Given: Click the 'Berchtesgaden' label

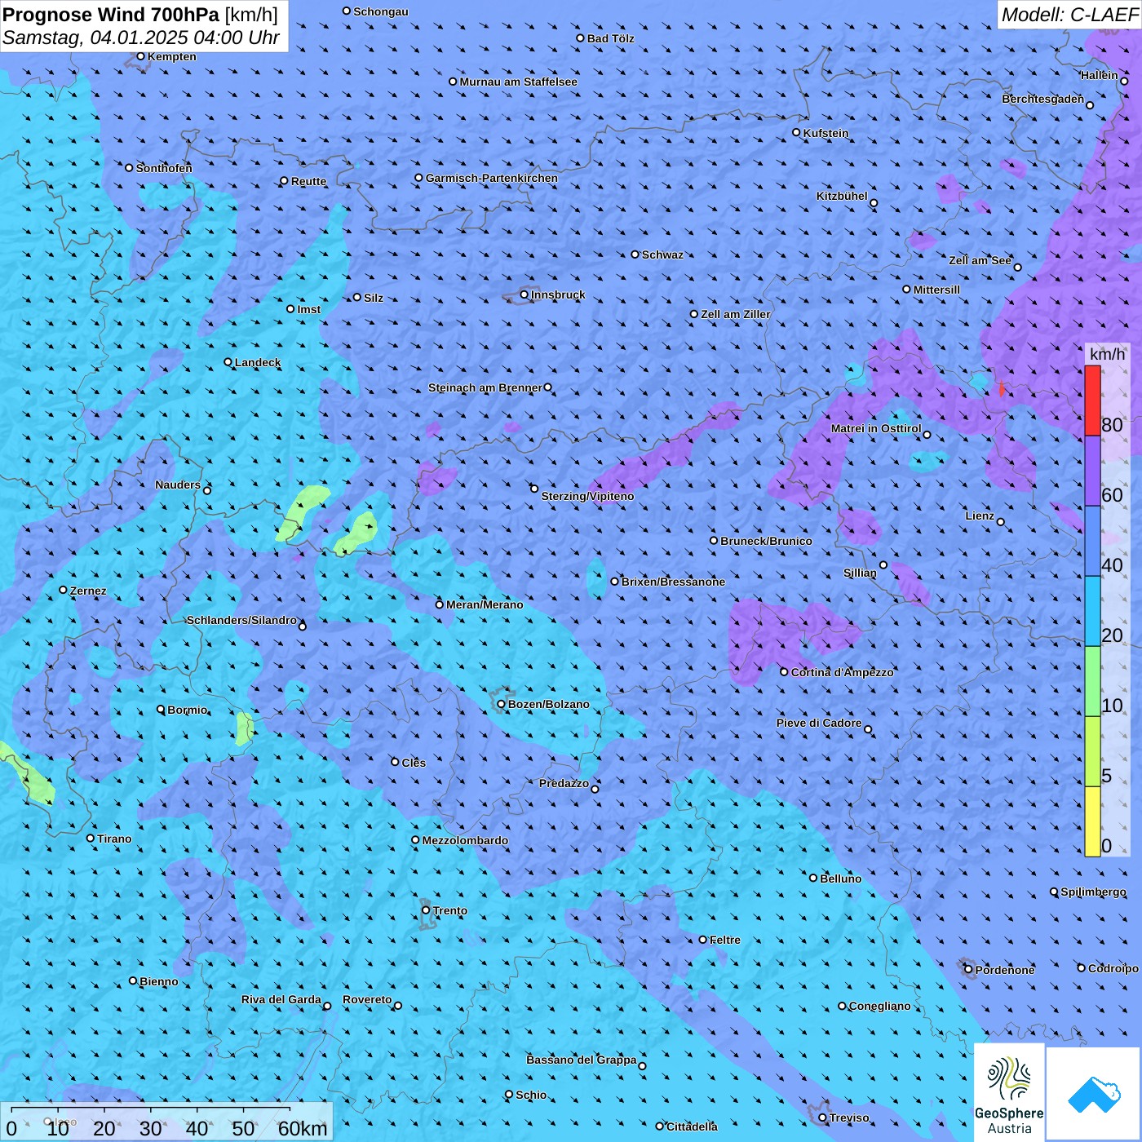Looking at the screenshot, I should coord(1043,99).
